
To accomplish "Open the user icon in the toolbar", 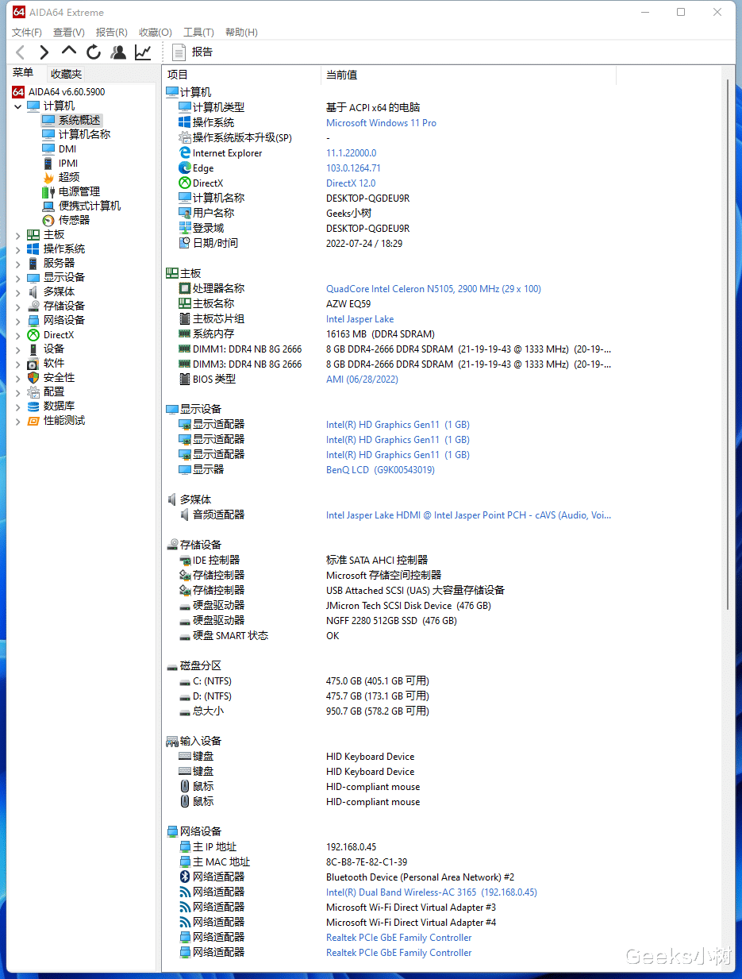I will [118, 52].
